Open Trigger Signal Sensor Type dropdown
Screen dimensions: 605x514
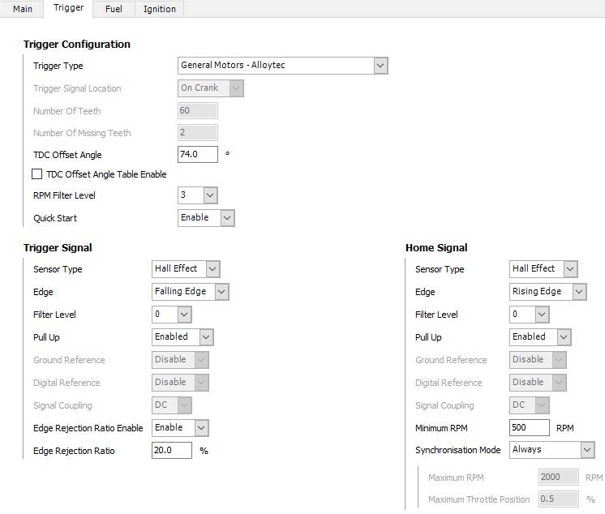[x=186, y=269]
